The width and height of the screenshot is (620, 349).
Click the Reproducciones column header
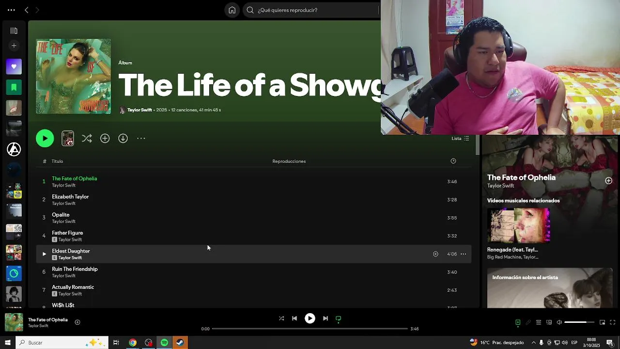[289, 161]
